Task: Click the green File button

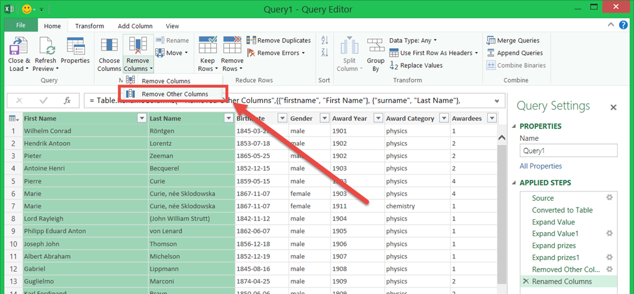Action: pyautogui.click(x=20, y=25)
